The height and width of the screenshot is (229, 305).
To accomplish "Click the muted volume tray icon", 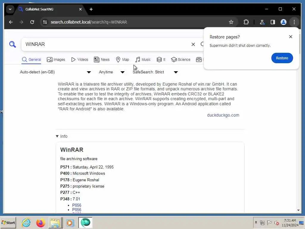I will tap(276, 222).
